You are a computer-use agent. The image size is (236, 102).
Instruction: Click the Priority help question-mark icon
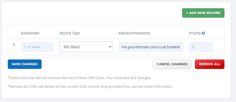pyautogui.click(x=203, y=33)
